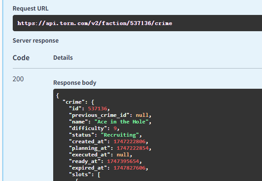The height and width of the screenshot is (181, 262).
Task: Click the expired_at timestamp 1747827606
Action: [x=130, y=168]
